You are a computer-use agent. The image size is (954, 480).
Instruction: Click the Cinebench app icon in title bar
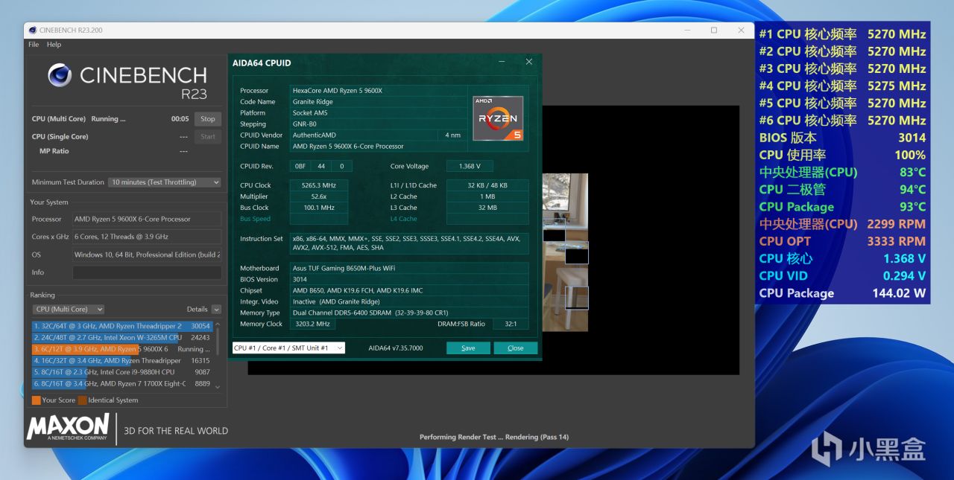tap(32, 31)
